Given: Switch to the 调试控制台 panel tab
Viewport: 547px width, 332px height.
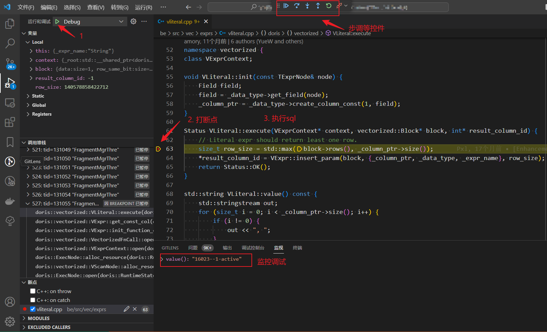Looking at the screenshot, I should 253,248.
